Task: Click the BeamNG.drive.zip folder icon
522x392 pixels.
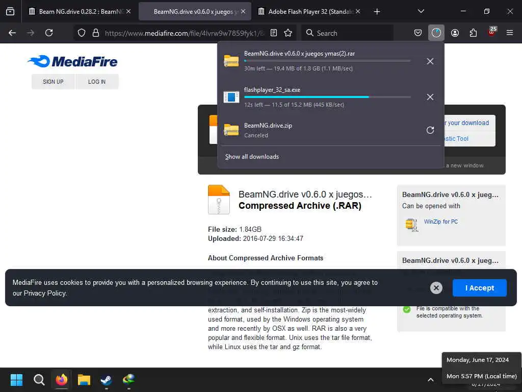Action: click(x=231, y=130)
